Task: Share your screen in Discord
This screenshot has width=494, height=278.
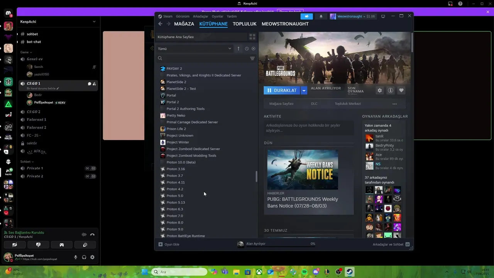Action: (38, 245)
